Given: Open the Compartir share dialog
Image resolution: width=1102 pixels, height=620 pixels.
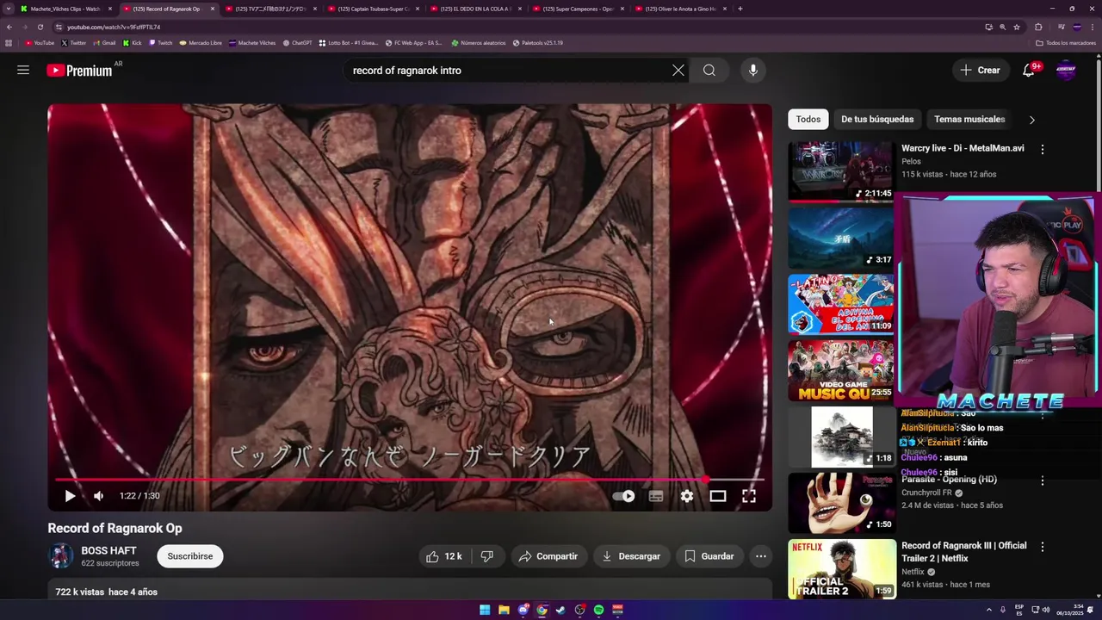Looking at the screenshot, I should click(x=548, y=556).
